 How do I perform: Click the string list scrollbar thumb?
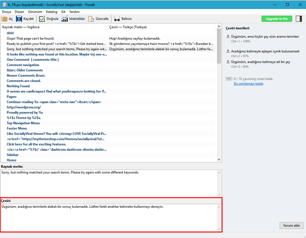point(219,46)
